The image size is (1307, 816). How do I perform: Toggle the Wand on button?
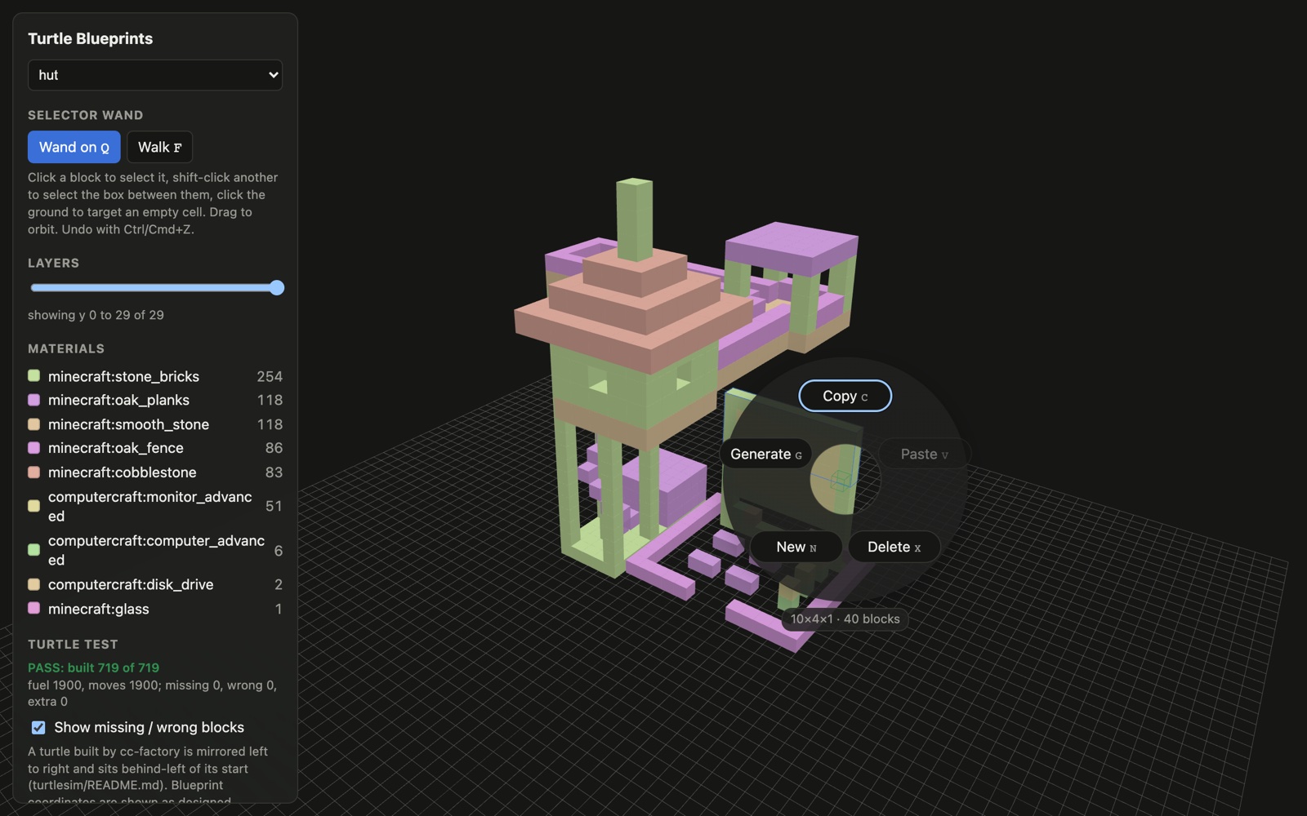(74, 147)
